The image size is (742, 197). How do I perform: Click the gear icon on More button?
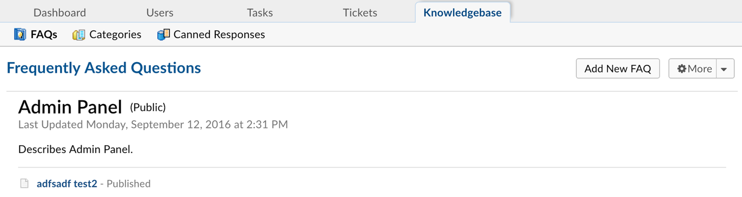[682, 69]
